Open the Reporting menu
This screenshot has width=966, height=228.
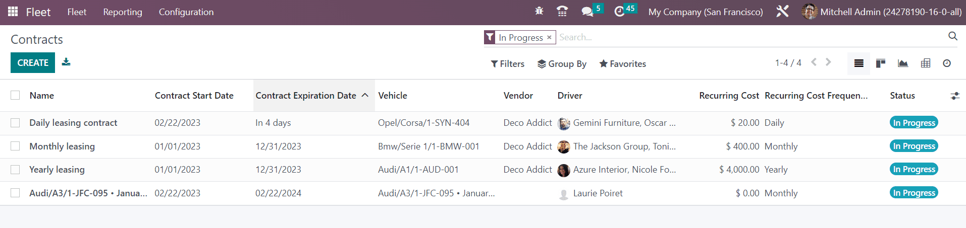tap(123, 12)
